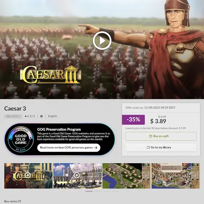Click the gift icon on Buy as a gift

point(150,136)
